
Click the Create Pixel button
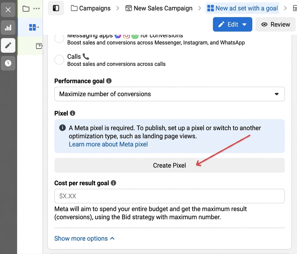pos(169,166)
